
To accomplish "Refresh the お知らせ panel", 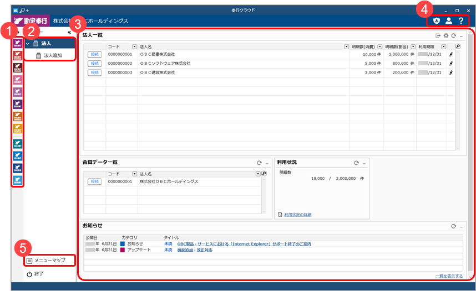I will [454, 226].
